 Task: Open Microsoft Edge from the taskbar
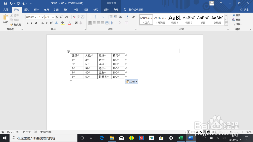pyautogui.click(x=102, y=138)
